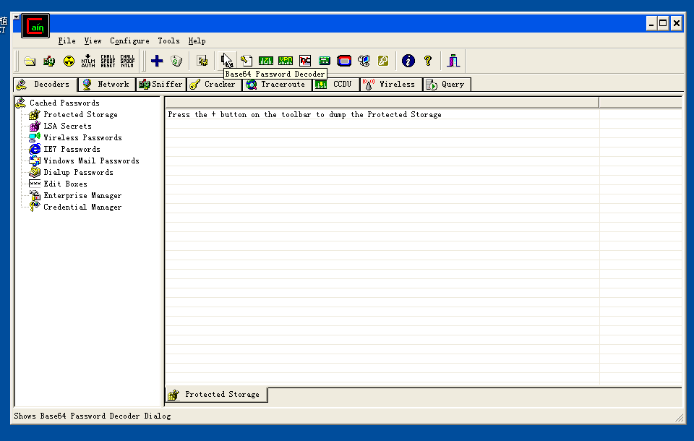Switch to the Cracker tab
This screenshot has height=441, width=694.
[214, 84]
